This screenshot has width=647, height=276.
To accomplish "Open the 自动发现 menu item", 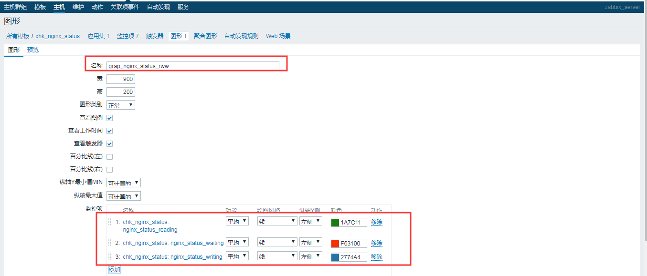I will point(159,7).
